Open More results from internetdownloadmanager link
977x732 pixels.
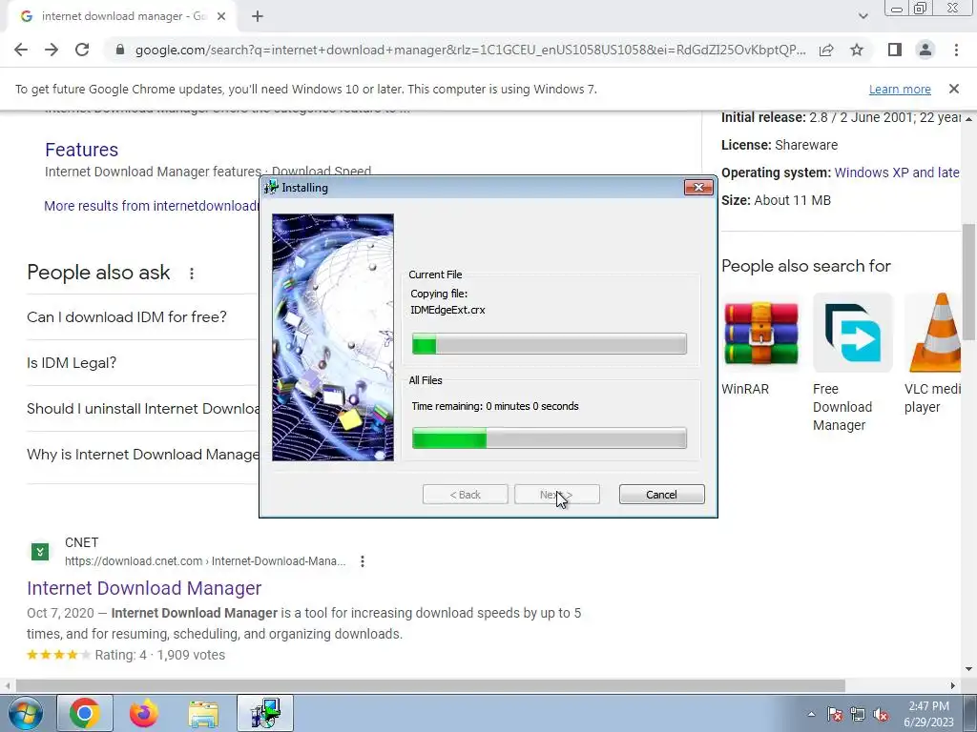click(x=151, y=206)
